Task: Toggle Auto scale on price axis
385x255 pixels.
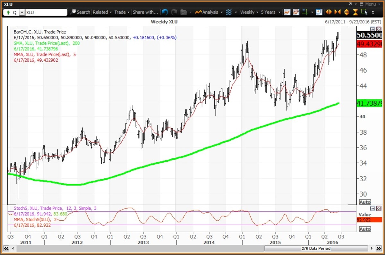Action: coord(365,202)
